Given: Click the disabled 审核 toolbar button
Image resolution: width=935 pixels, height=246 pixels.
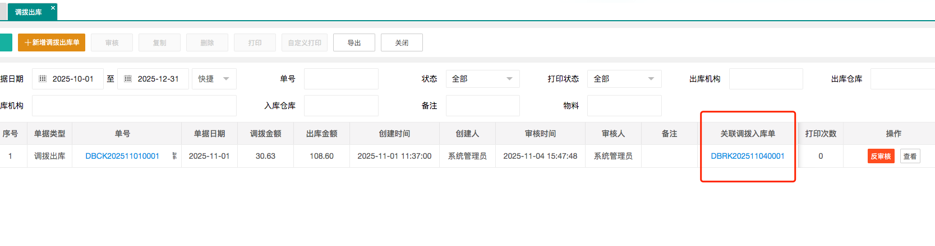Looking at the screenshot, I should pos(112,42).
